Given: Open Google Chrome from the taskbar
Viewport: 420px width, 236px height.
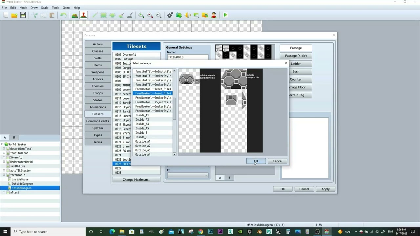Looking at the screenshot, I should 200,232.
